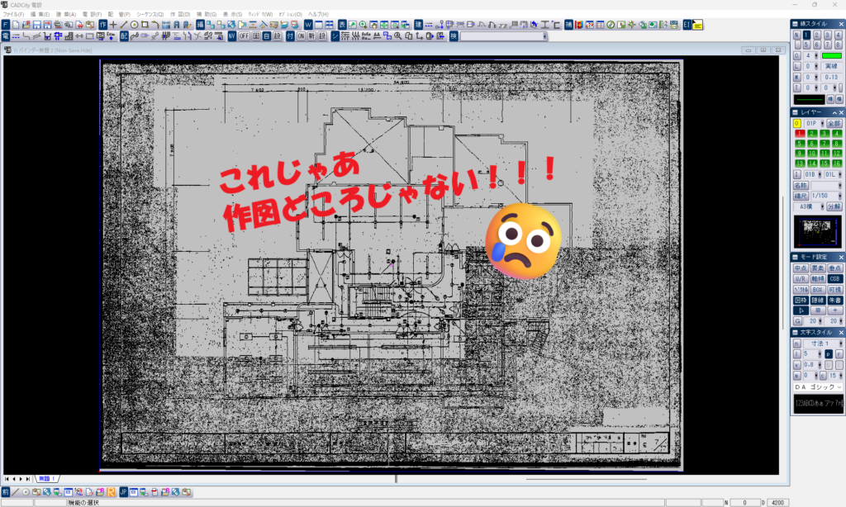Viewport: 846px width, 507px height.
Task: Toggle the BOX mode button
Action: click(817, 290)
